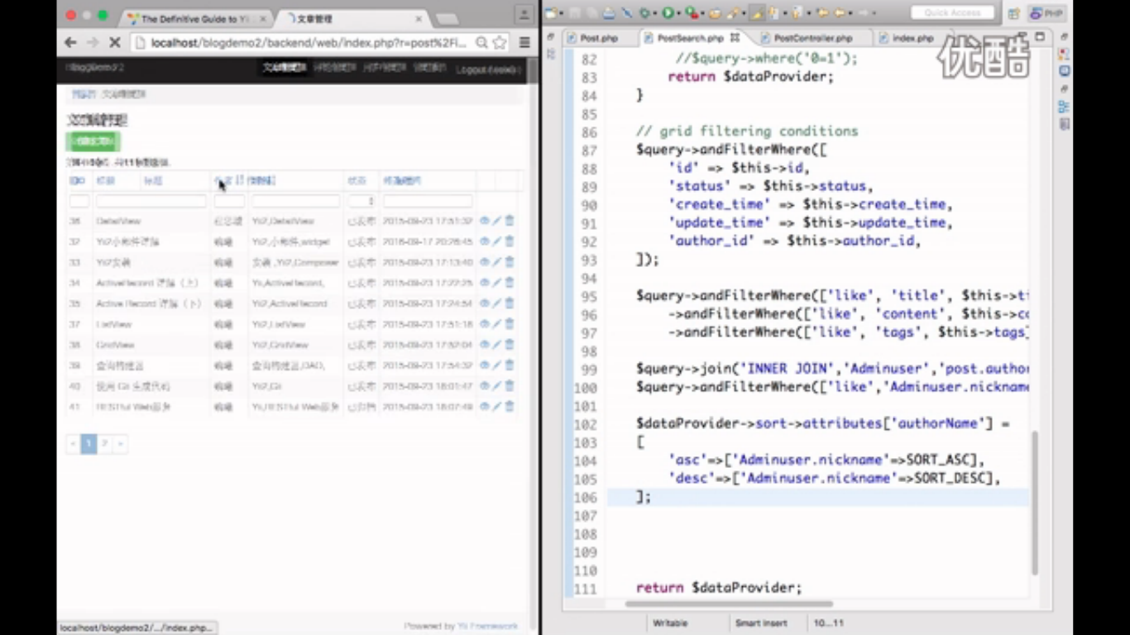
Task: Open dropdown arrow next to the Run button
Action: click(678, 13)
